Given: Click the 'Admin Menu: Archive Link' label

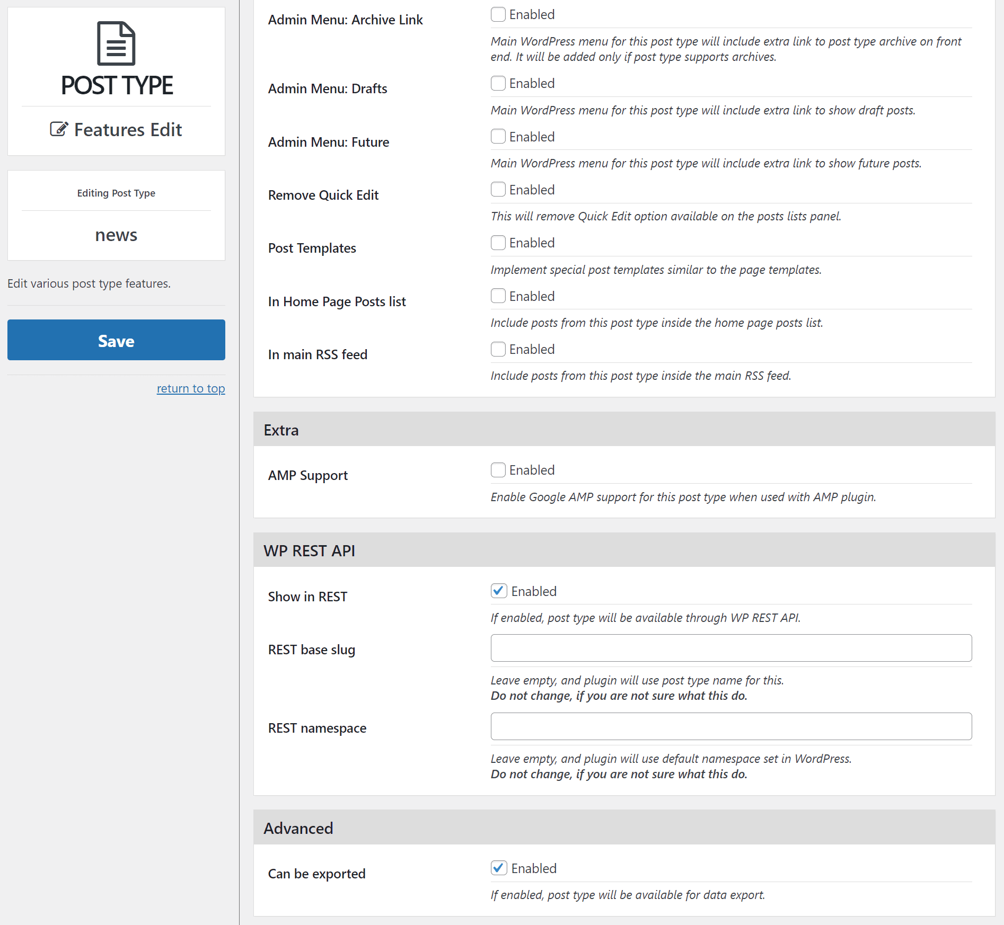Looking at the screenshot, I should coord(345,20).
